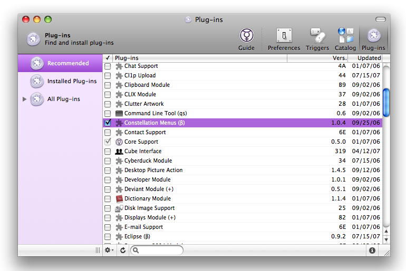Image resolution: width=406 pixels, height=271 pixels.
Task: Enable the Displays Module checkbox
Action: [x=108, y=218]
